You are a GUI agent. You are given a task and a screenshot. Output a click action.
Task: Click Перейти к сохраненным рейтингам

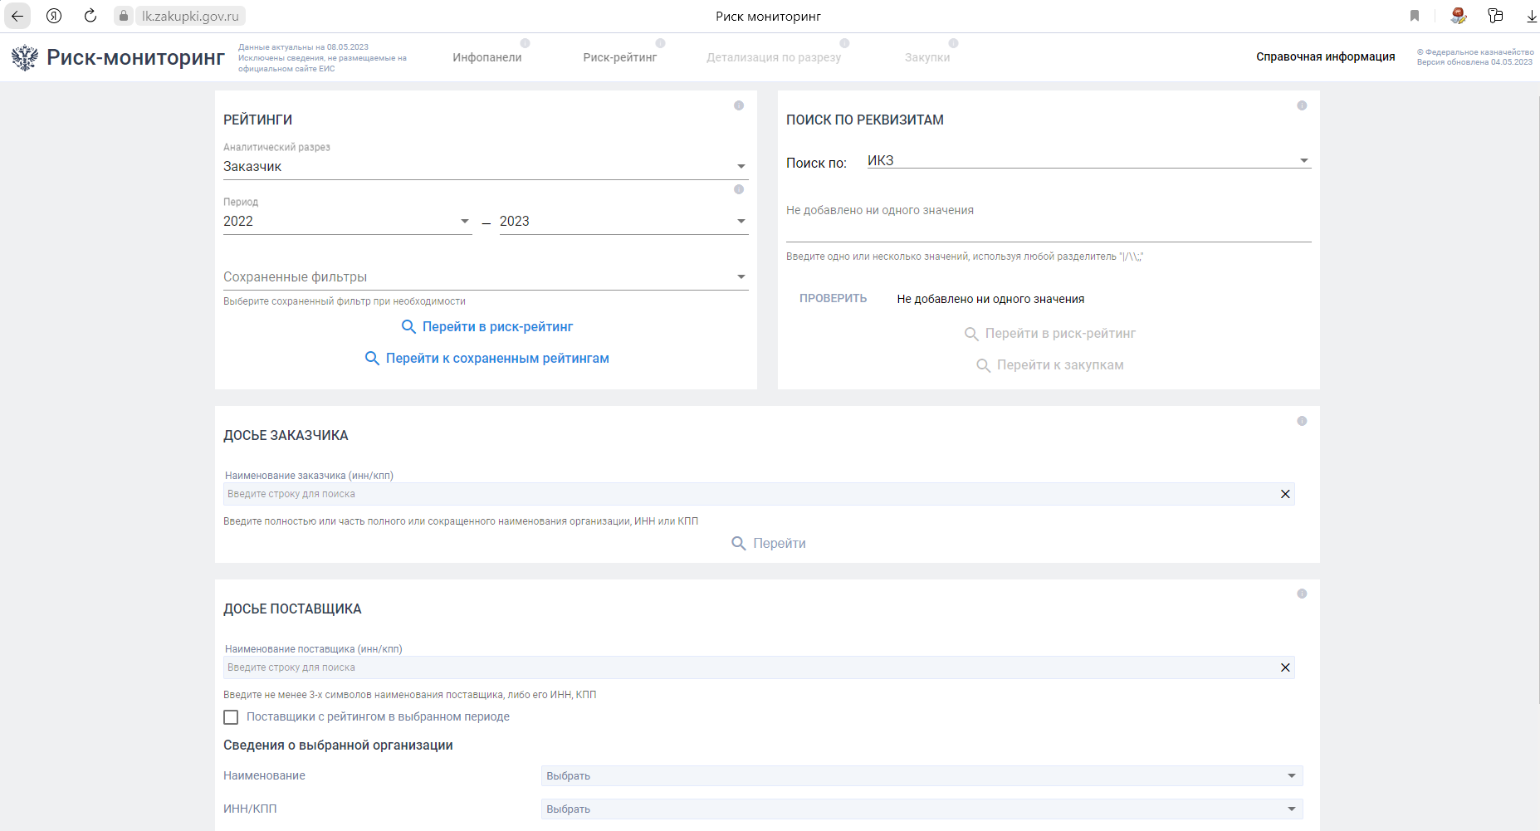point(496,359)
